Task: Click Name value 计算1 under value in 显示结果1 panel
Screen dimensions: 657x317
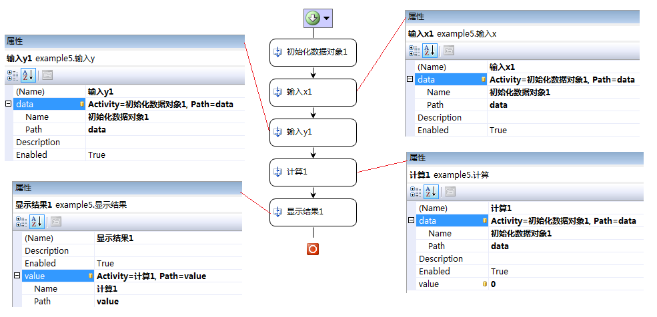Action: point(169,289)
